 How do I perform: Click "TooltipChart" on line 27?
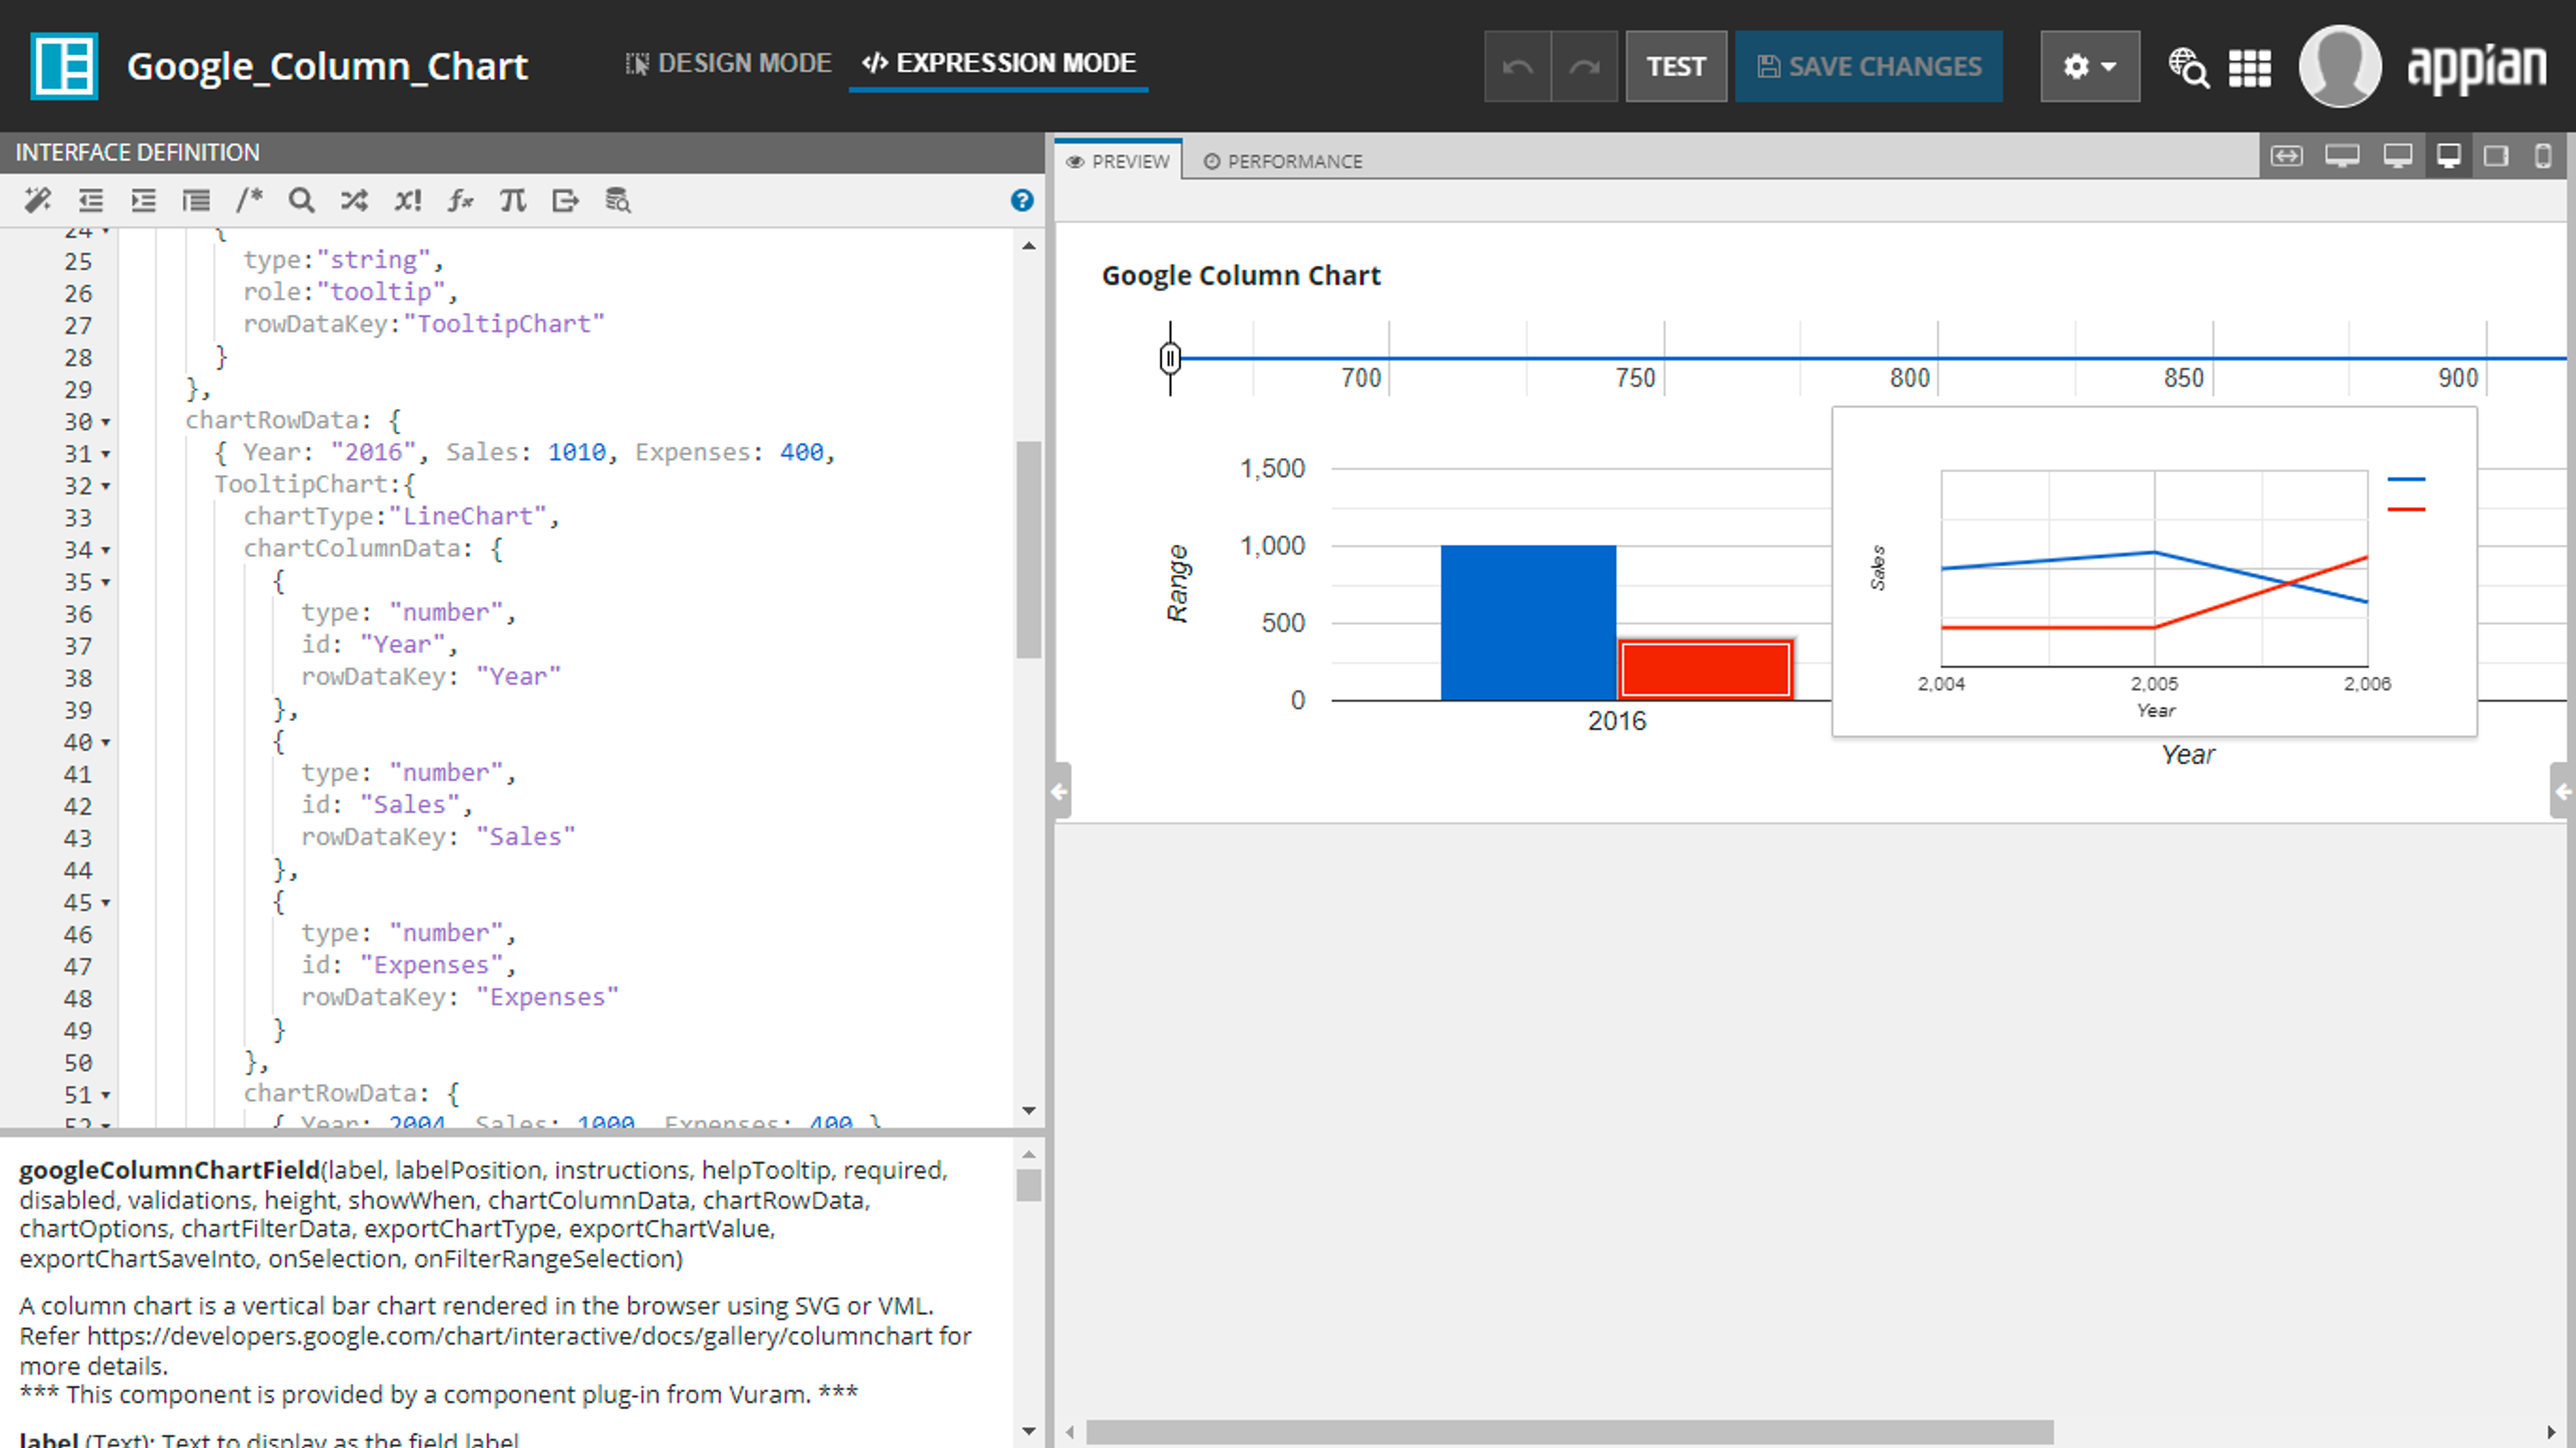pos(504,324)
